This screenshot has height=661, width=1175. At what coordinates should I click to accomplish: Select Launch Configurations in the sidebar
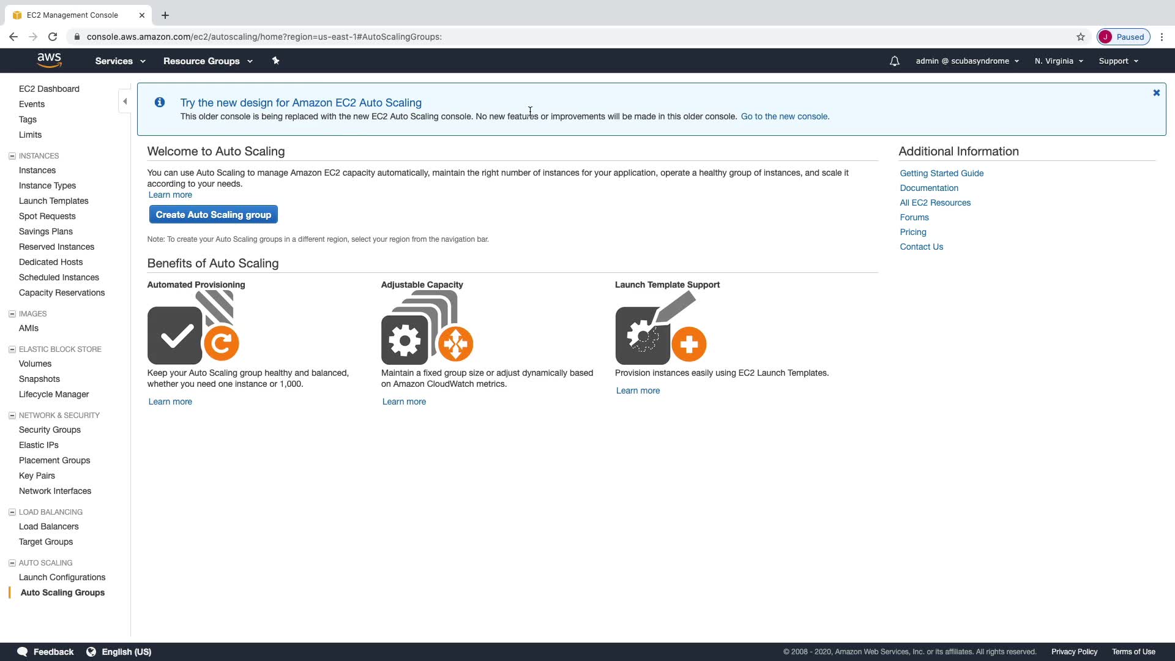click(x=62, y=577)
